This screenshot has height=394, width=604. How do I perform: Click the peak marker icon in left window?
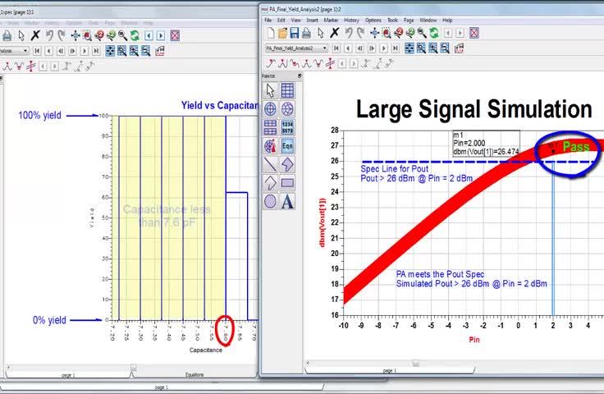(7, 66)
